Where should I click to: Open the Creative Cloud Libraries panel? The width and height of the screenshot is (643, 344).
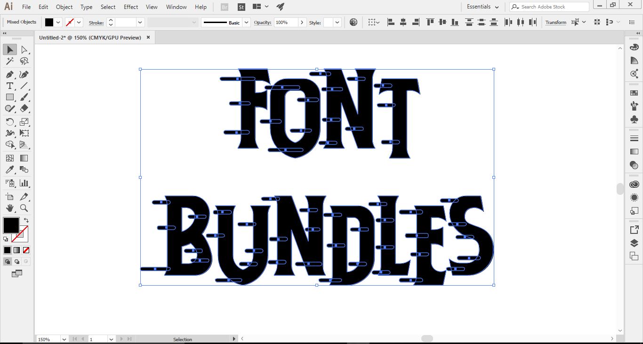pos(634,184)
